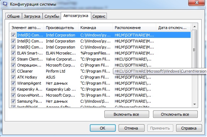Switch to the Общие tab
This screenshot has width=207, height=137.
click(x=13, y=16)
